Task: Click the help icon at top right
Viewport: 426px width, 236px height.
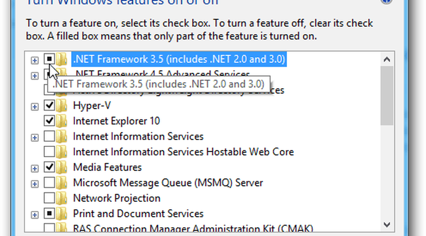Action: click(386, 1)
